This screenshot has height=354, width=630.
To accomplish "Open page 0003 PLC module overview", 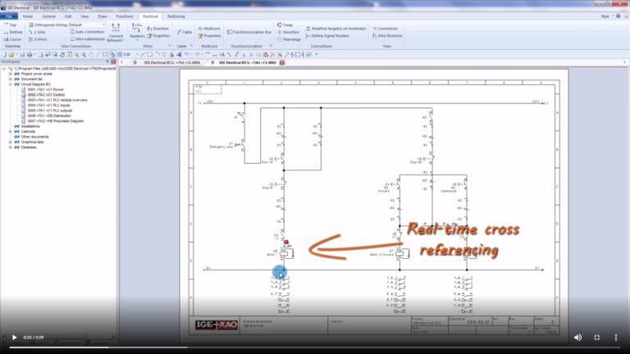I will tap(57, 100).
